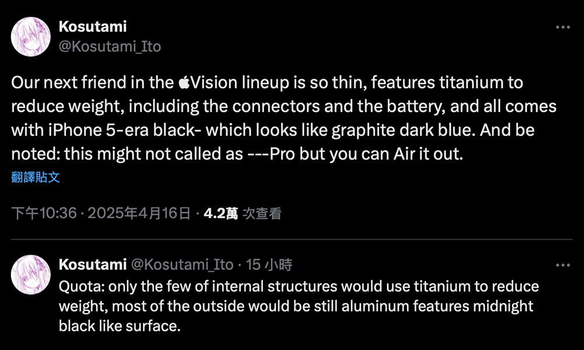Image resolution: width=584 pixels, height=350 pixels.
Task: Translate the post via 翻譯貼文
Action: click(36, 177)
